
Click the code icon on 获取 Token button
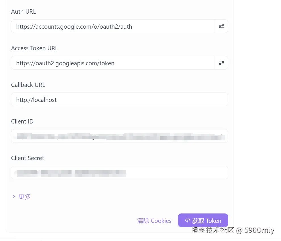(x=187, y=220)
